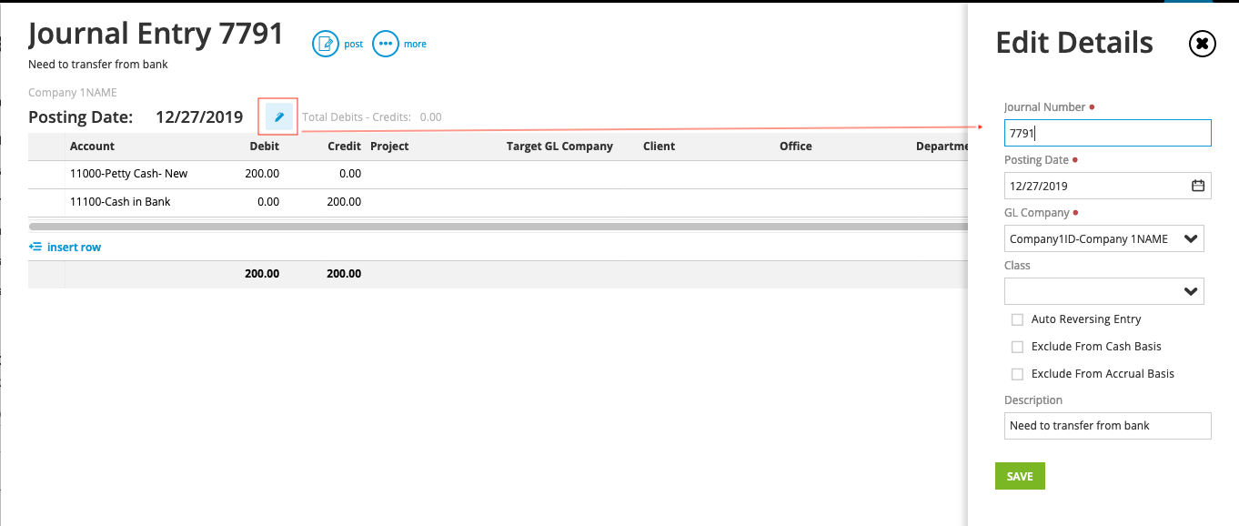Click the Description input field
The height and width of the screenshot is (526, 1239).
tap(1107, 425)
